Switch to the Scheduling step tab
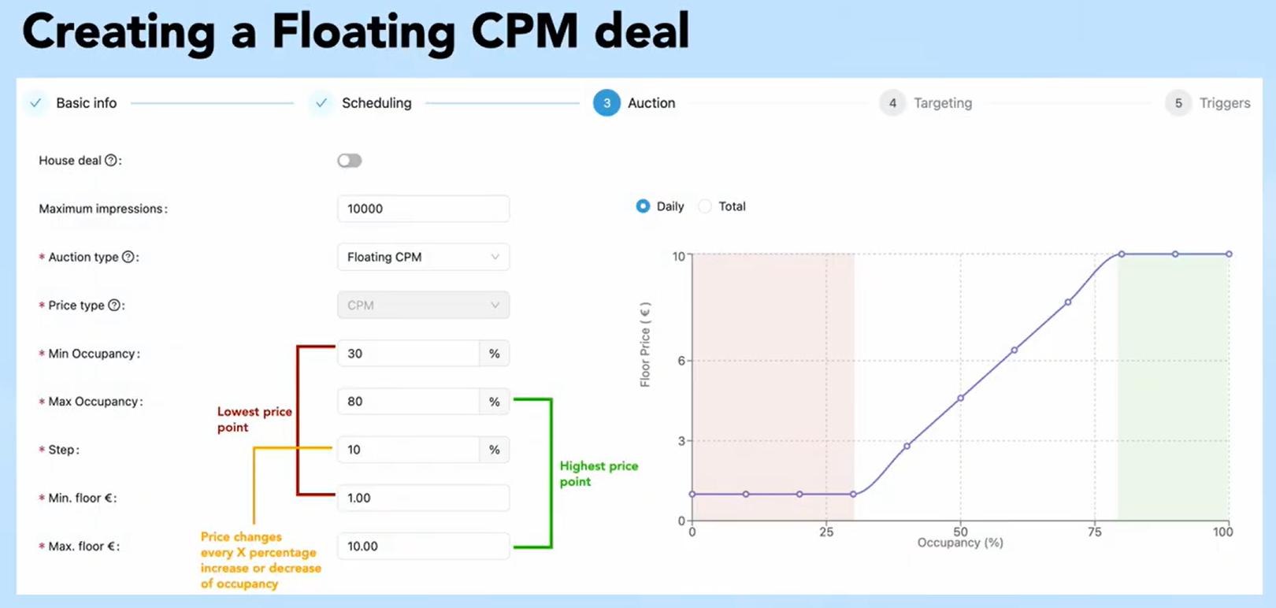This screenshot has width=1276, height=608. (x=376, y=103)
